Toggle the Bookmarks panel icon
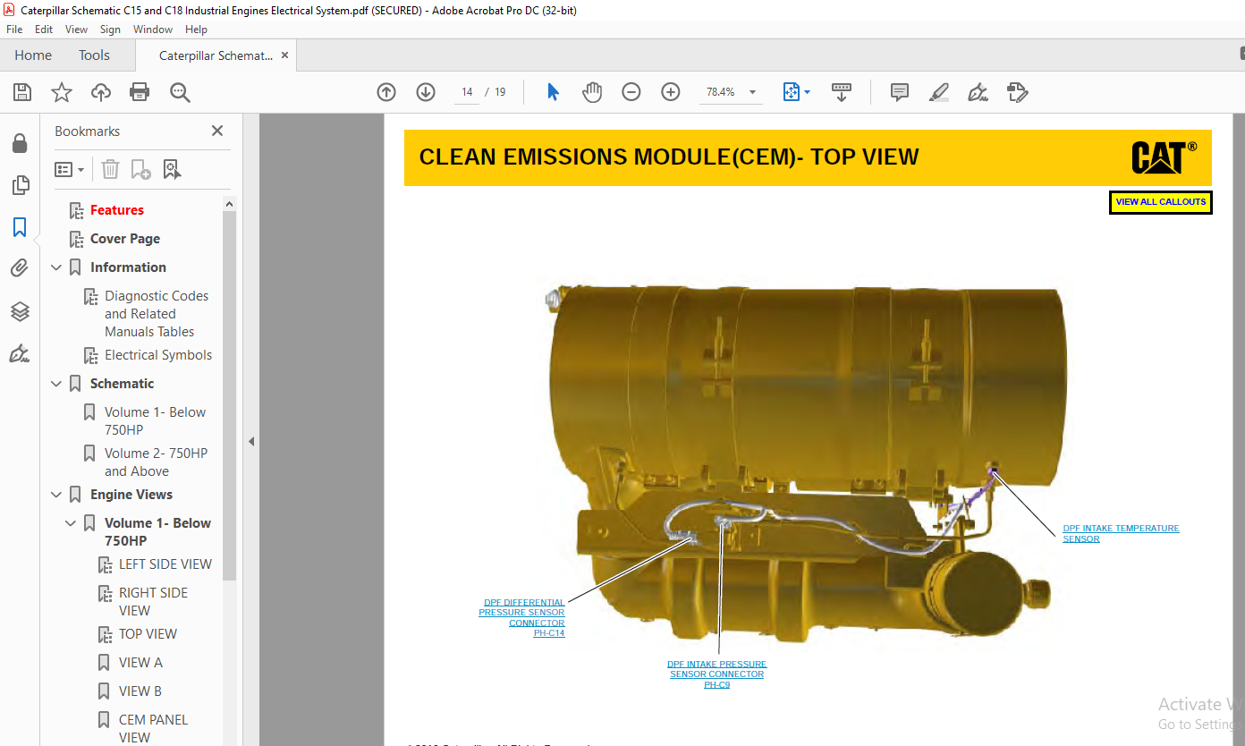Image resolution: width=1245 pixels, height=746 pixels. pyautogui.click(x=20, y=227)
